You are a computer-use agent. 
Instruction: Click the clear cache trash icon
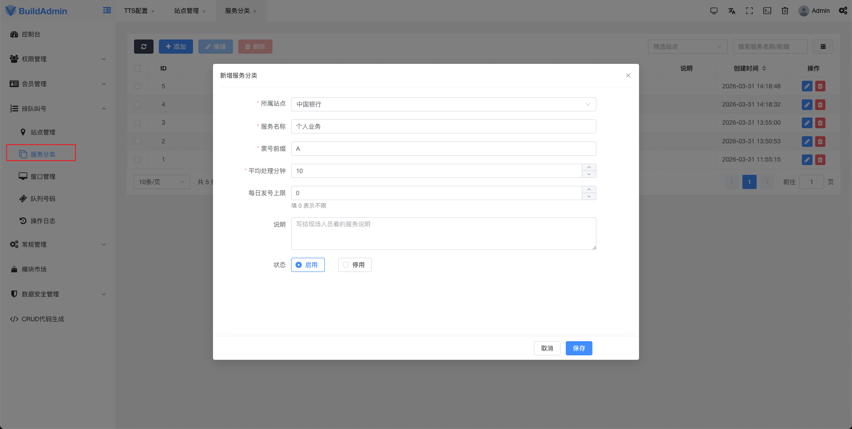[x=785, y=11]
